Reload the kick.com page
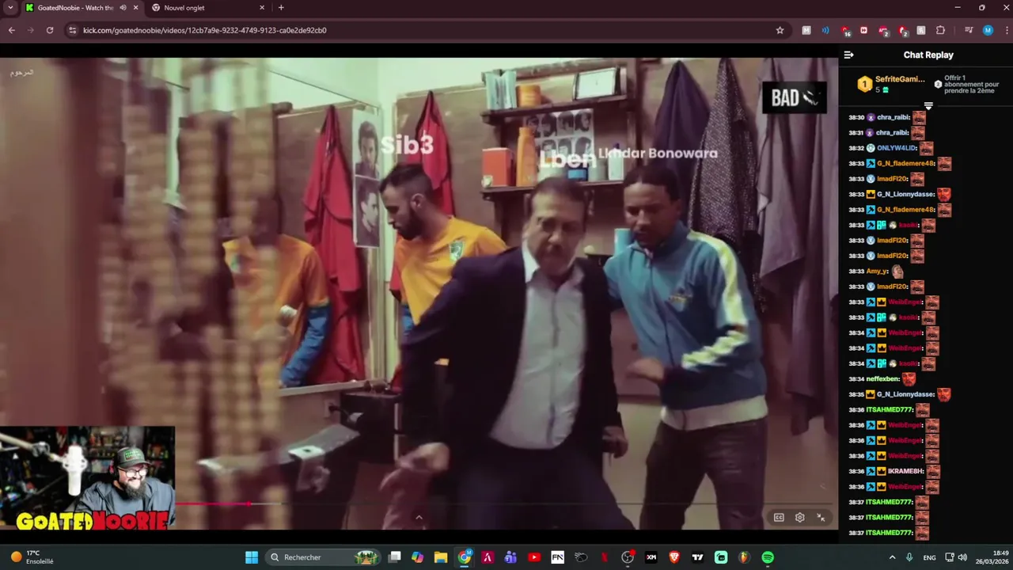 click(49, 30)
